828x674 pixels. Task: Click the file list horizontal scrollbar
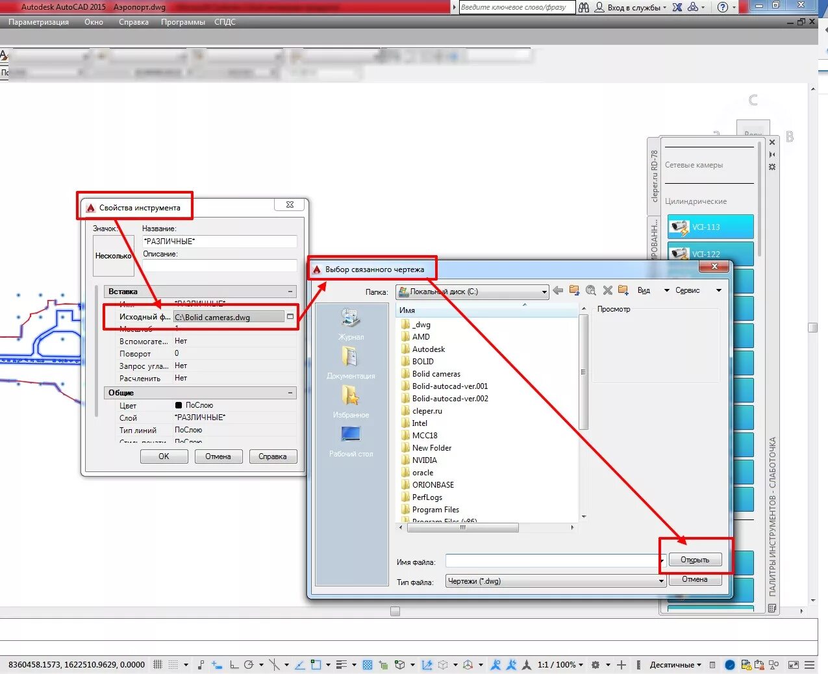[462, 528]
